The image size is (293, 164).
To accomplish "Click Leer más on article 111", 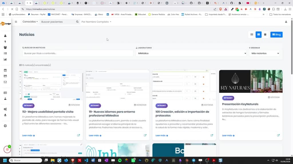I will click(95, 136).
